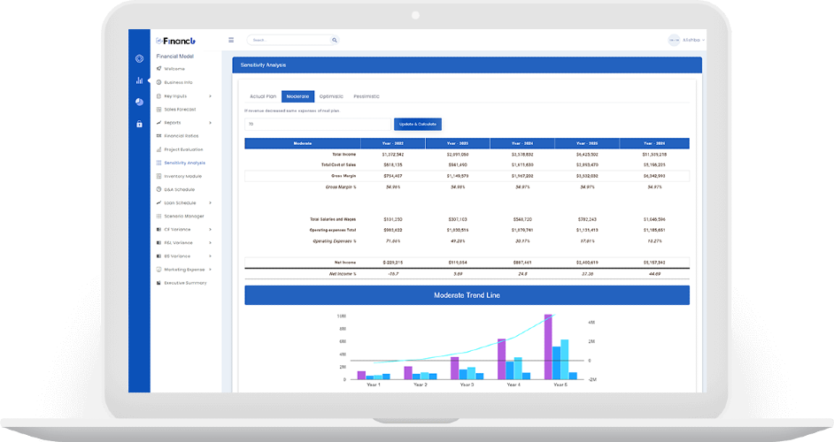Click the Gross Margin row label
Image resolution: width=834 pixels, height=442 pixels.
pyautogui.click(x=344, y=176)
